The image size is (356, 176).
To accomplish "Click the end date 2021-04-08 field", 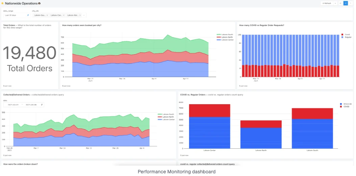I will pyautogui.click(x=31, y=105).
